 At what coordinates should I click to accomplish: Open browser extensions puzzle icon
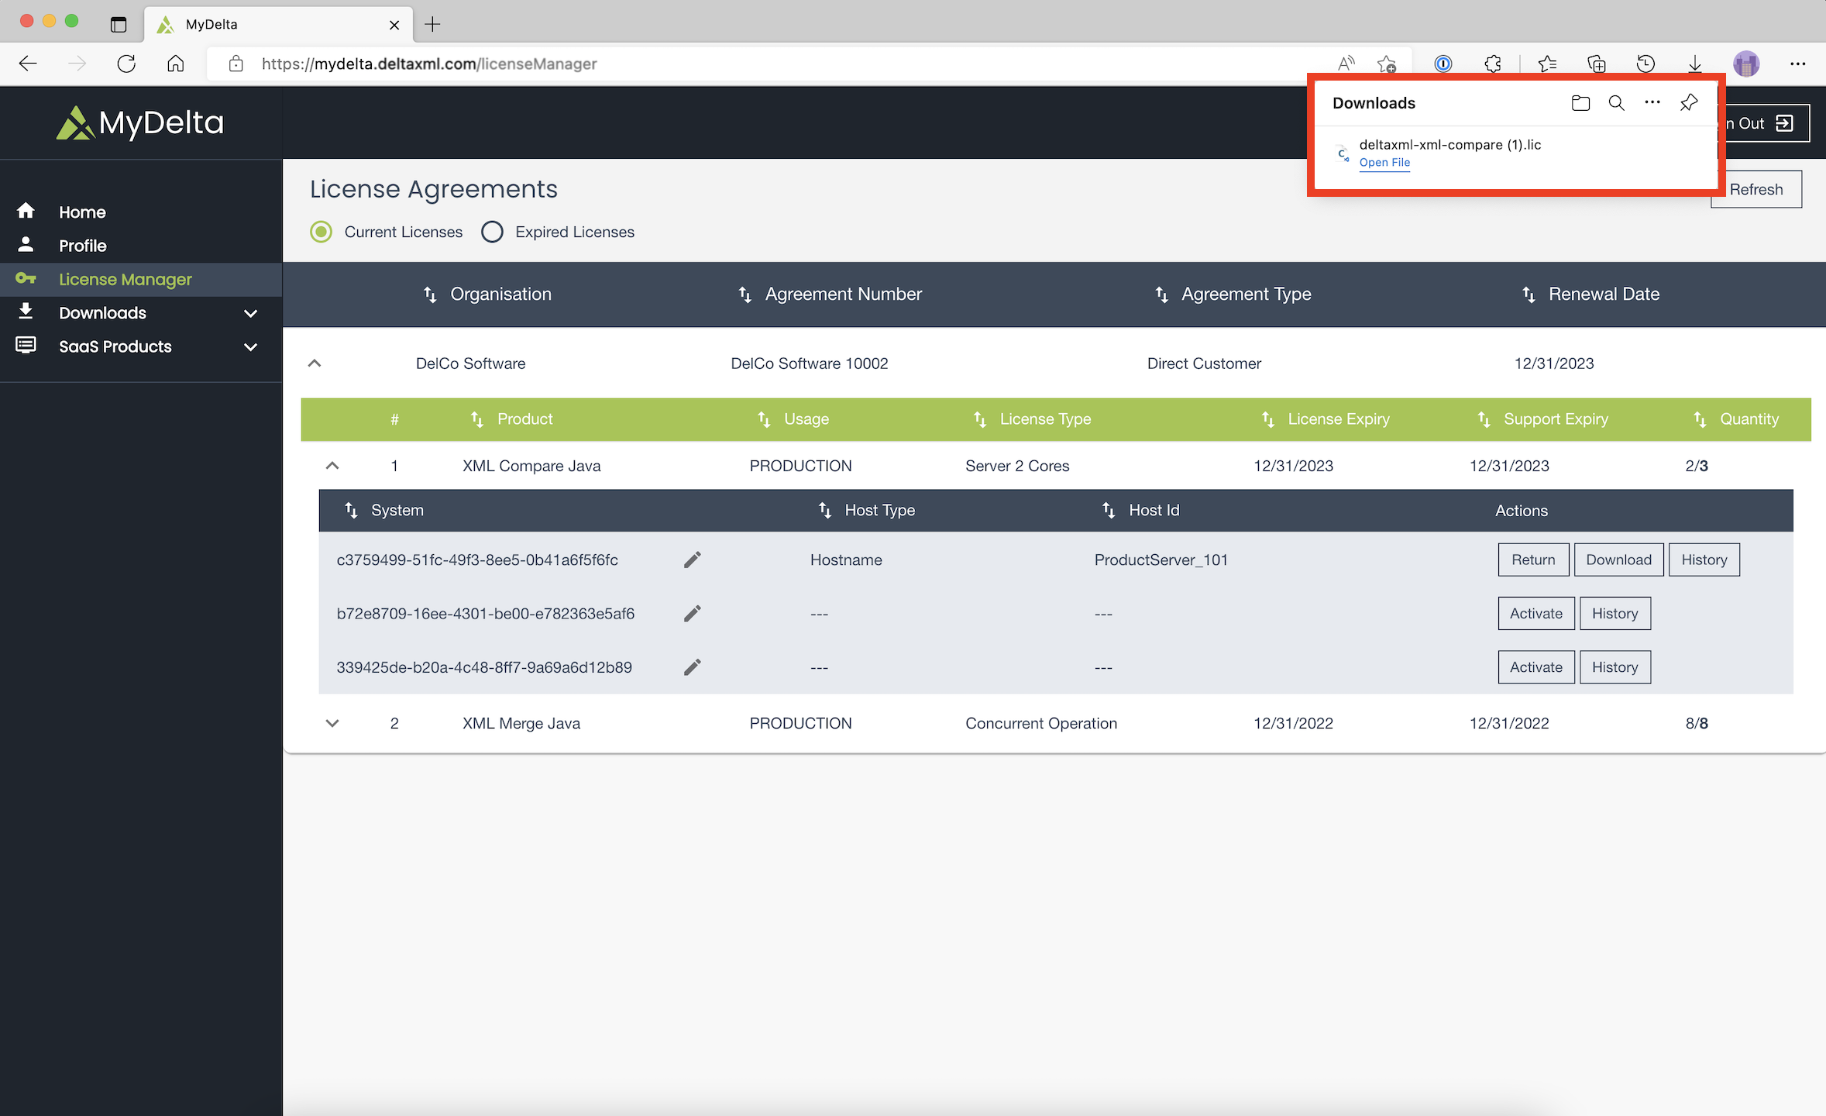1492,64
